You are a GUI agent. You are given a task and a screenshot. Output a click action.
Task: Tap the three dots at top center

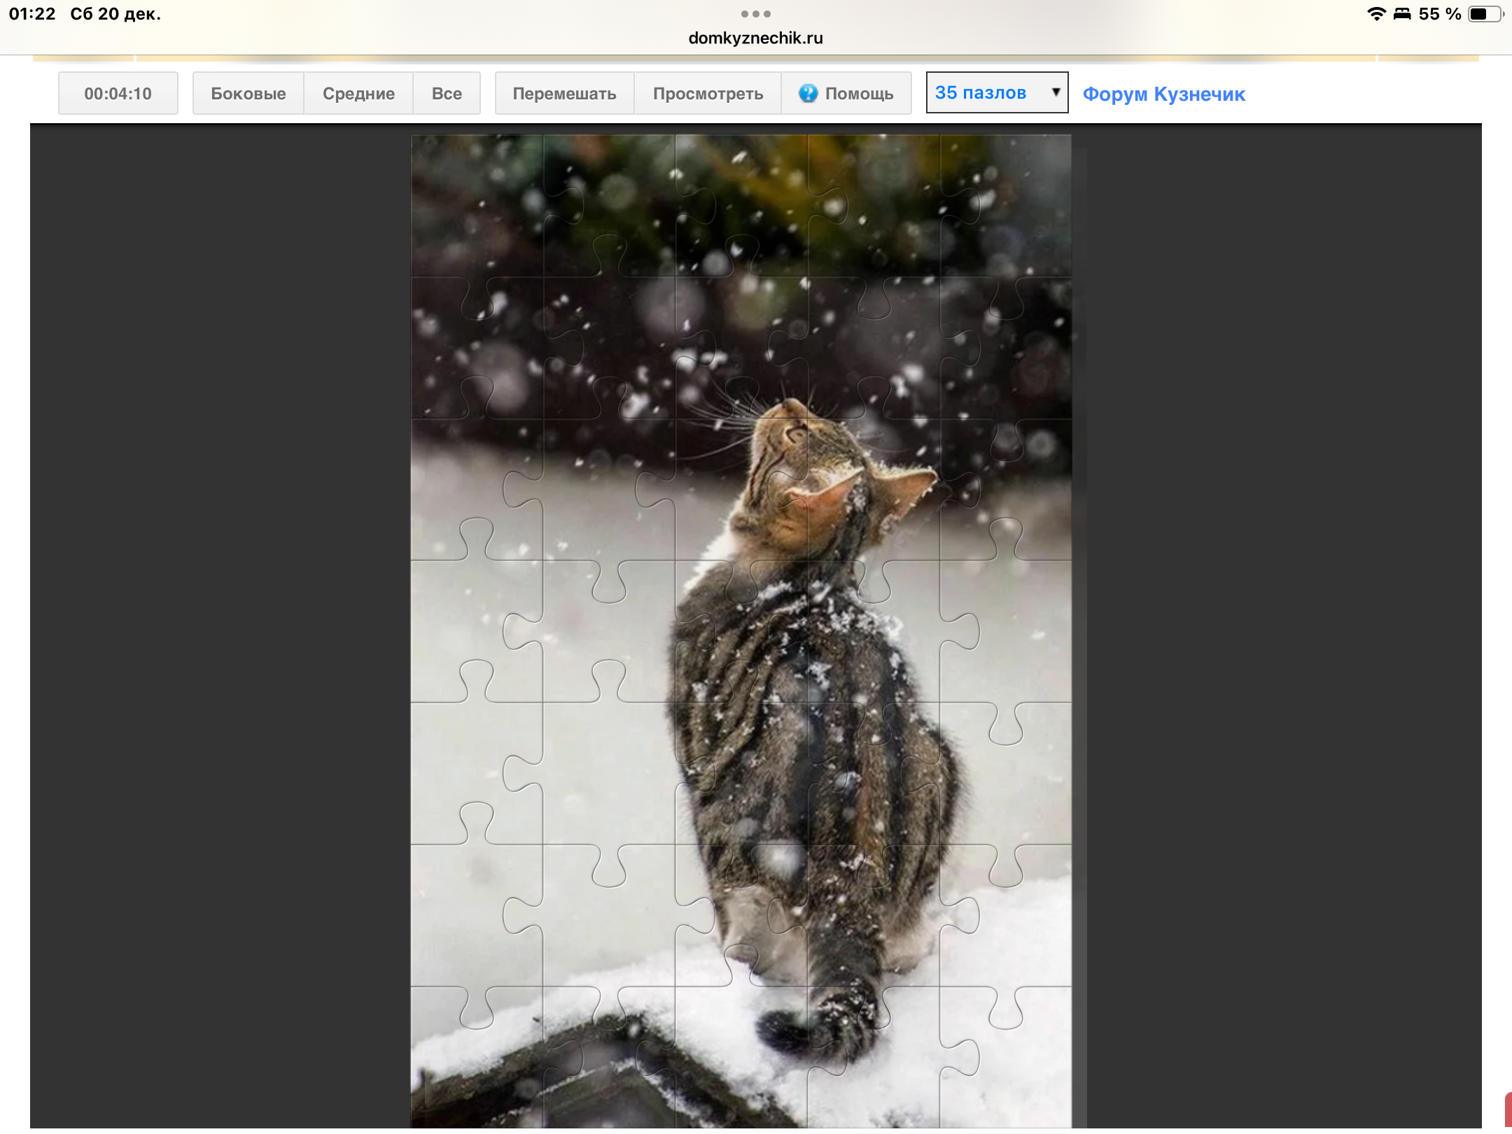point(755,14)
